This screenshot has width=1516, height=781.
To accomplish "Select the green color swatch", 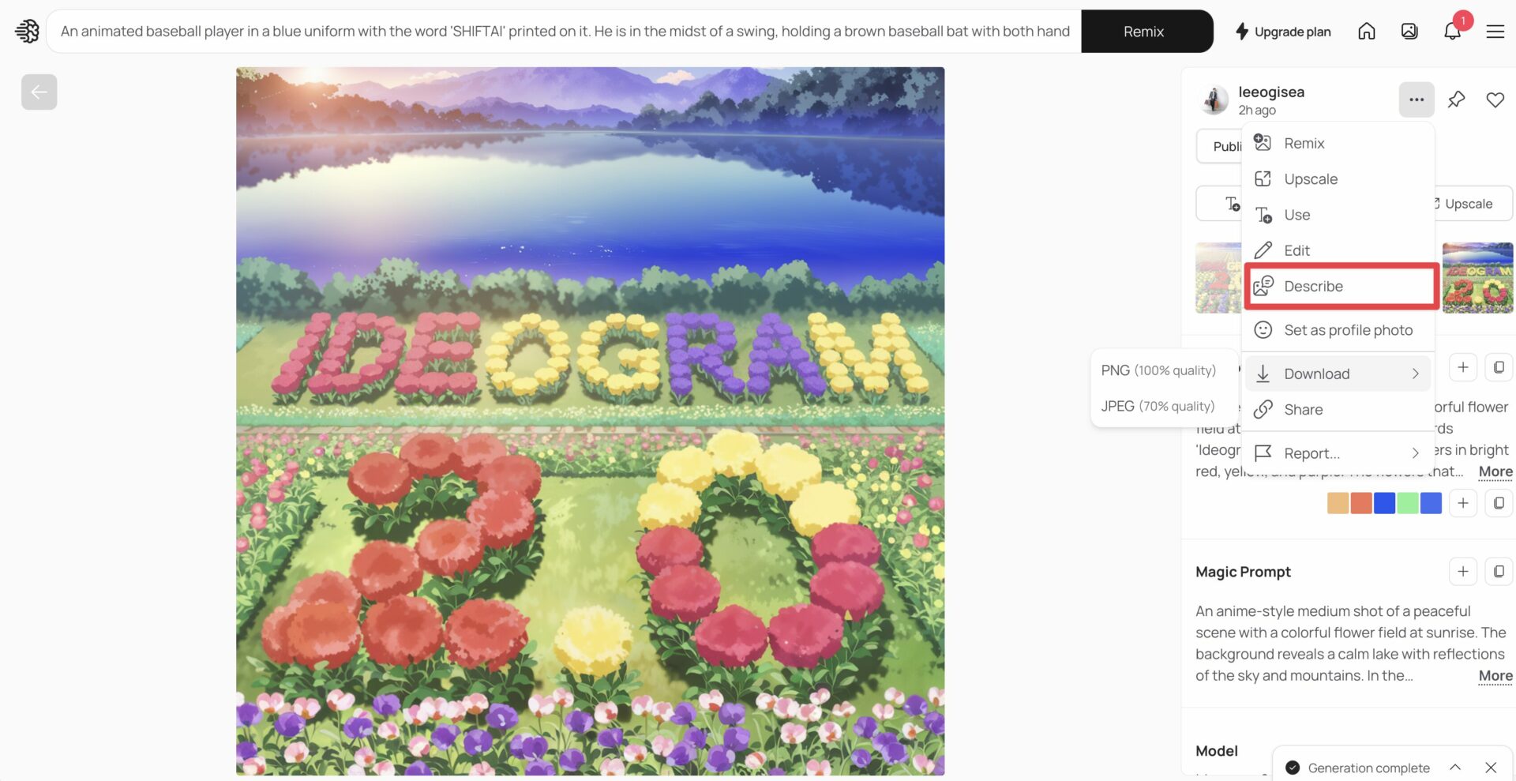I will 1407,502.
